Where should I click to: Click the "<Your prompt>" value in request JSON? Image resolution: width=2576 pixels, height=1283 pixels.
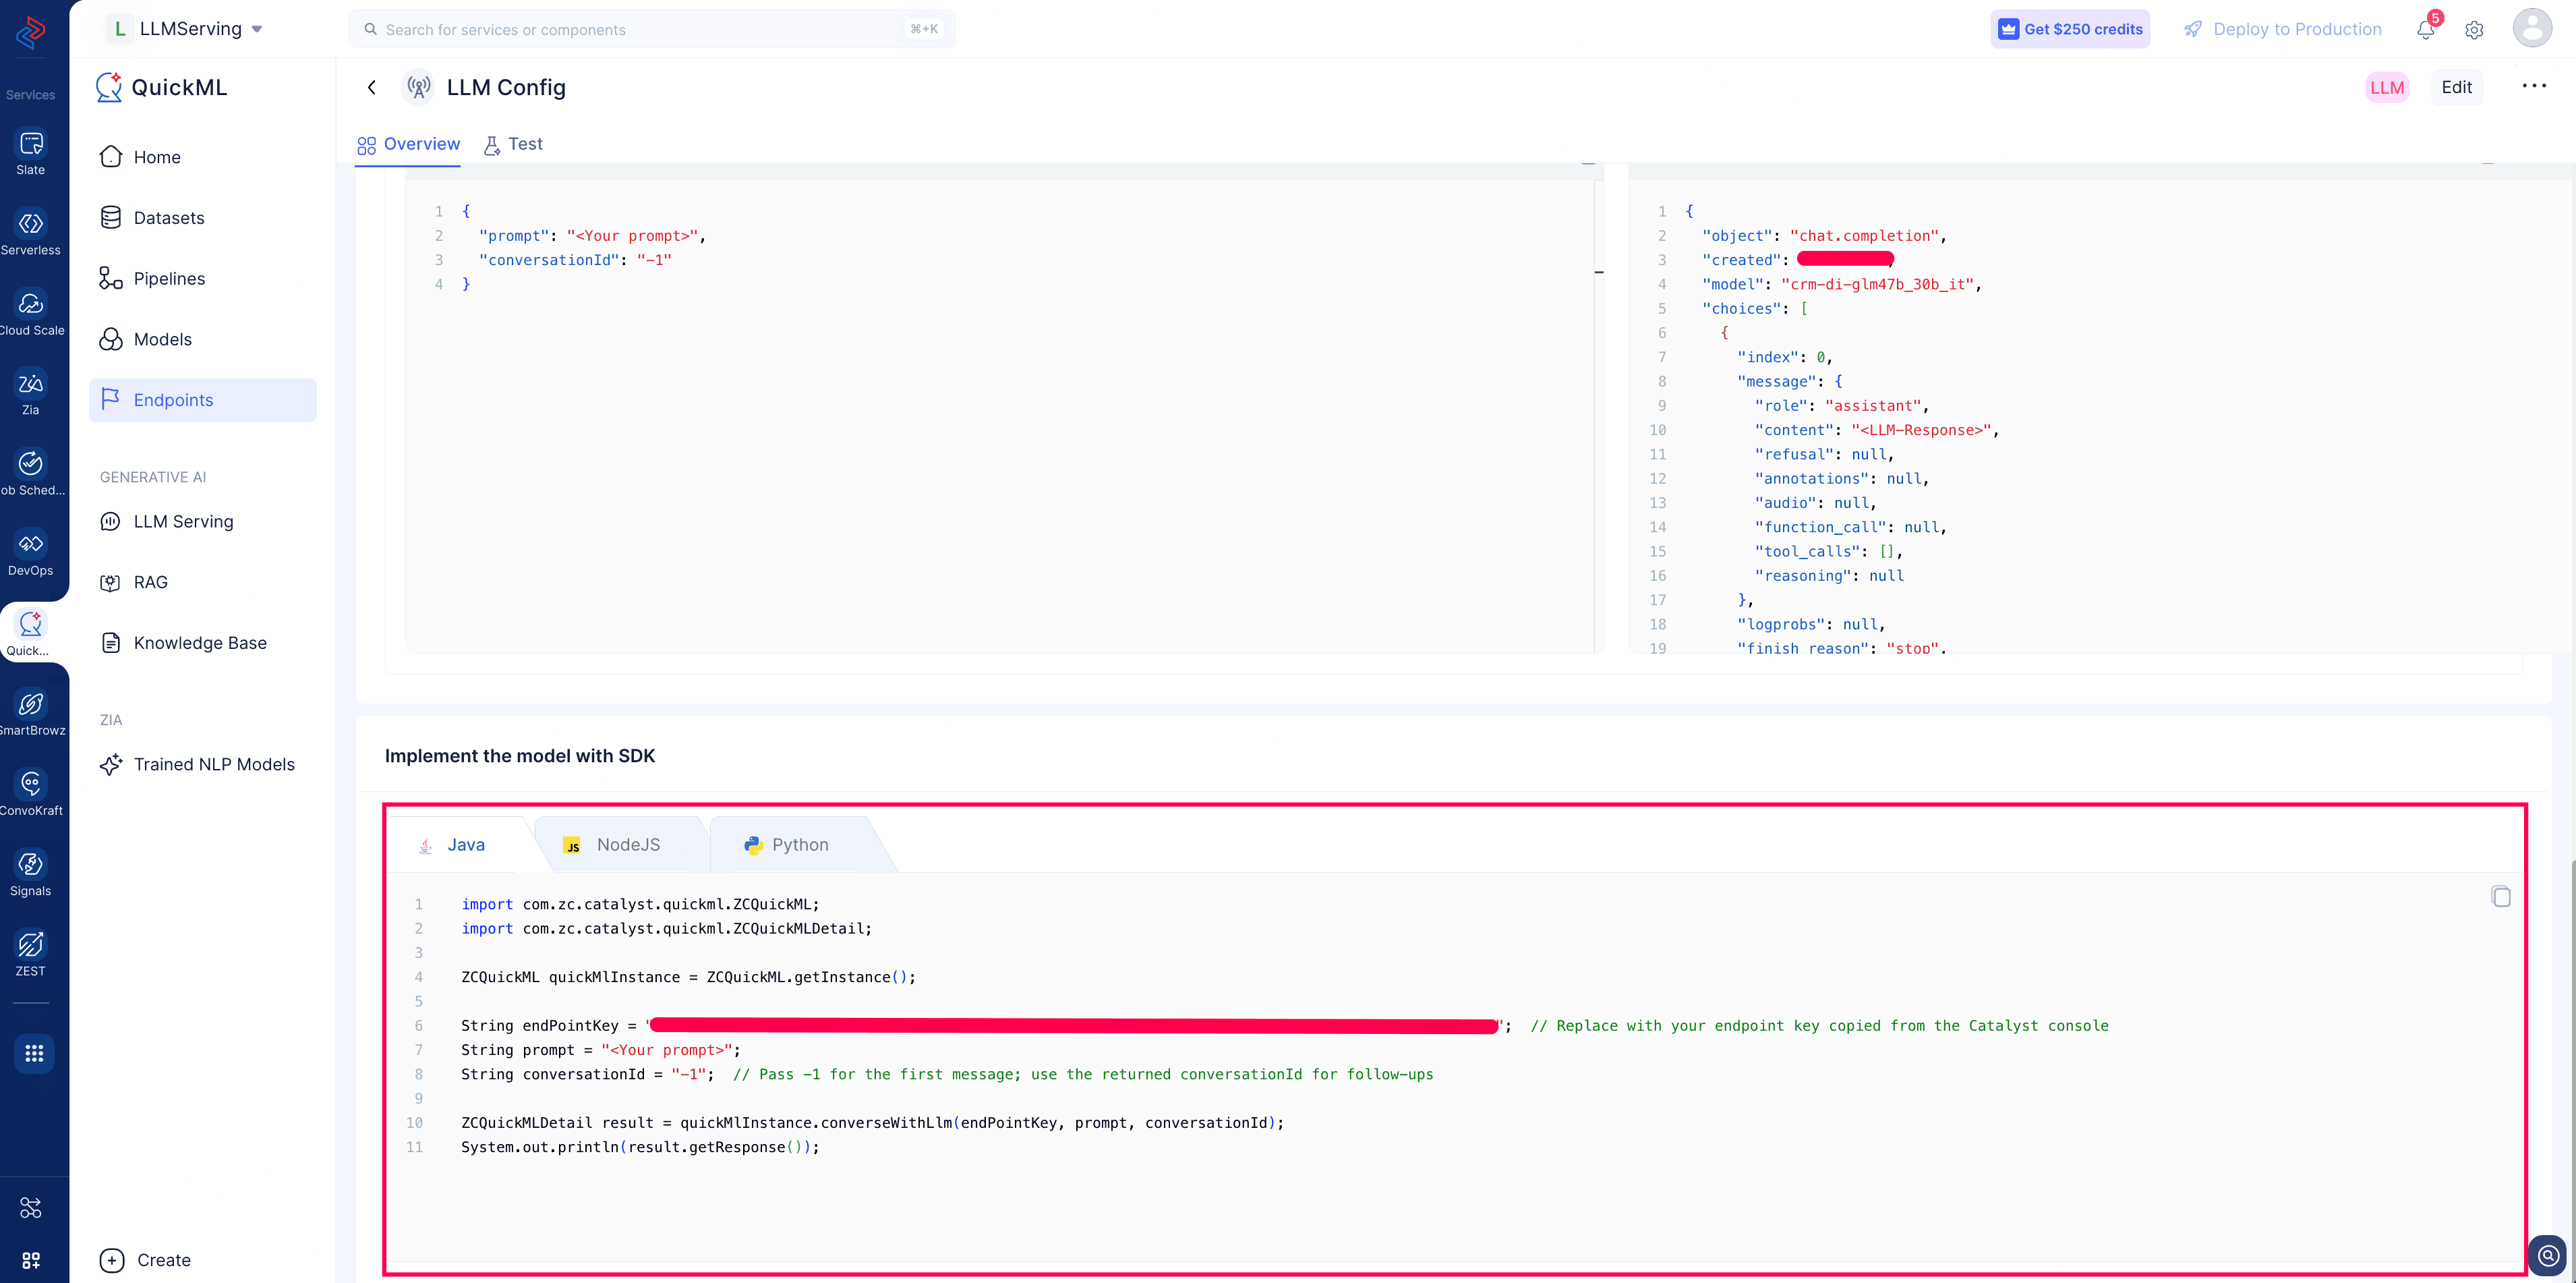[x=632, y=236]
